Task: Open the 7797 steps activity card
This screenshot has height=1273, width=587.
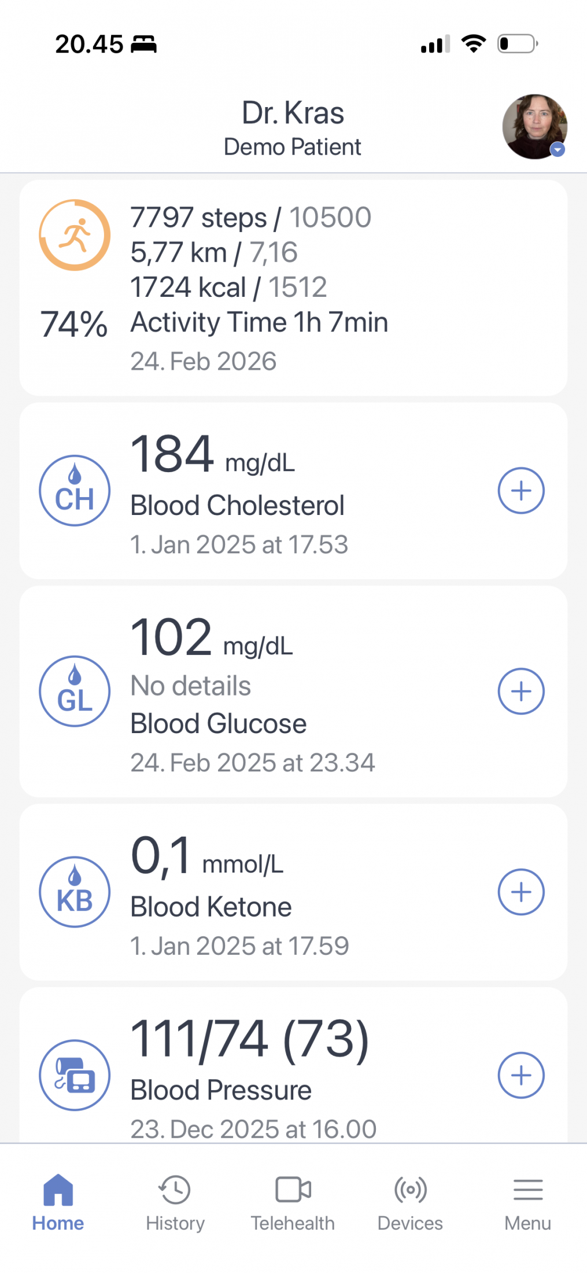Action: 250,218
